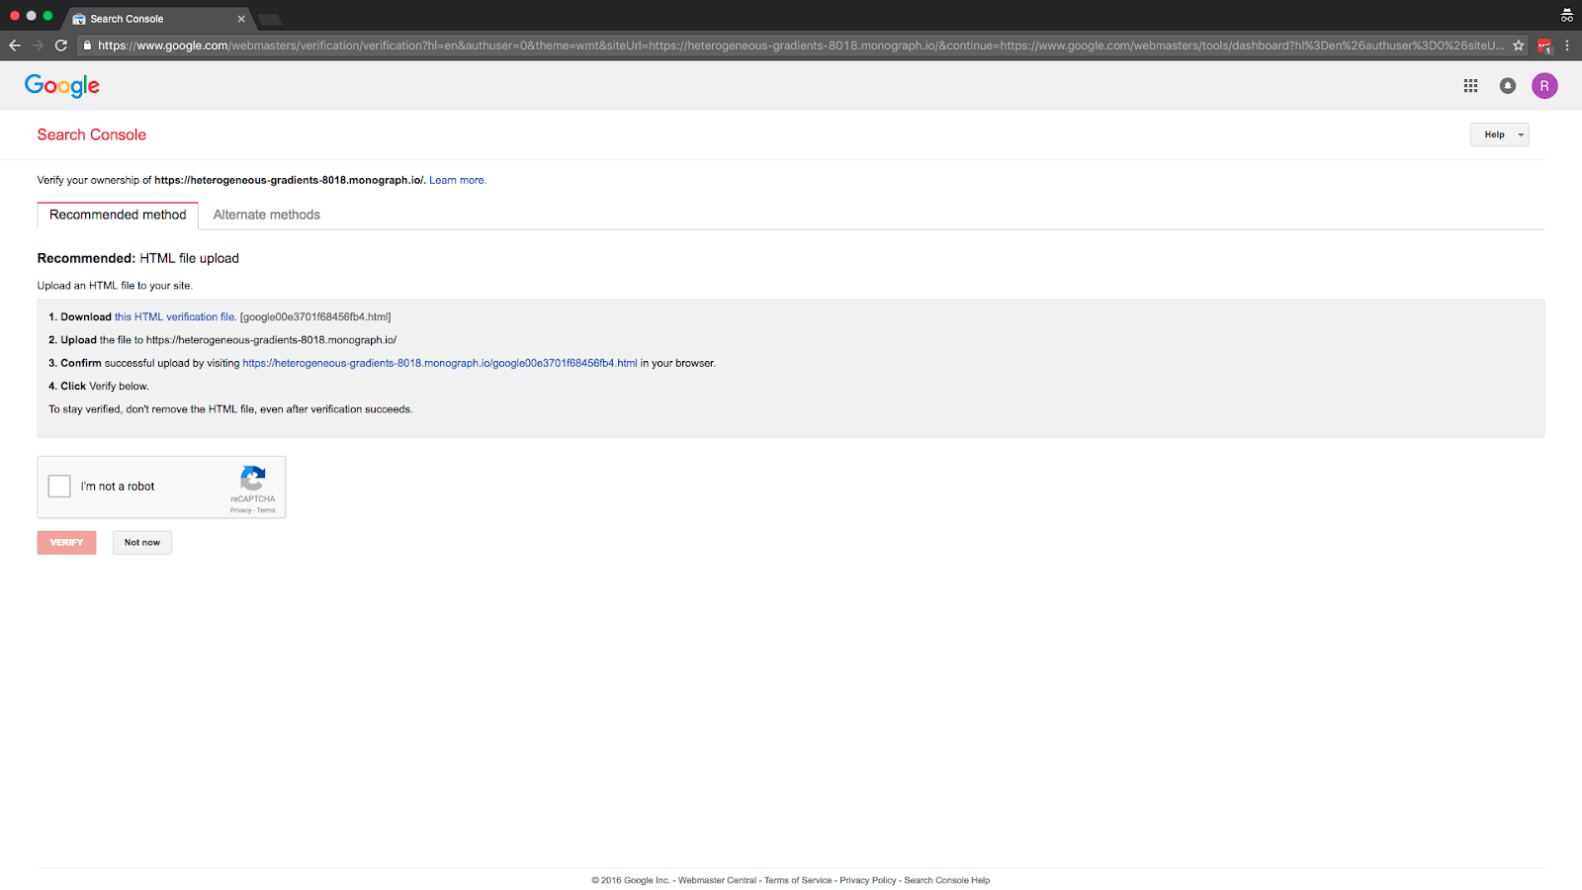This screenshot has width=1582, height=890.
Task: Click the VERIFY button
Action: point(67,543)
